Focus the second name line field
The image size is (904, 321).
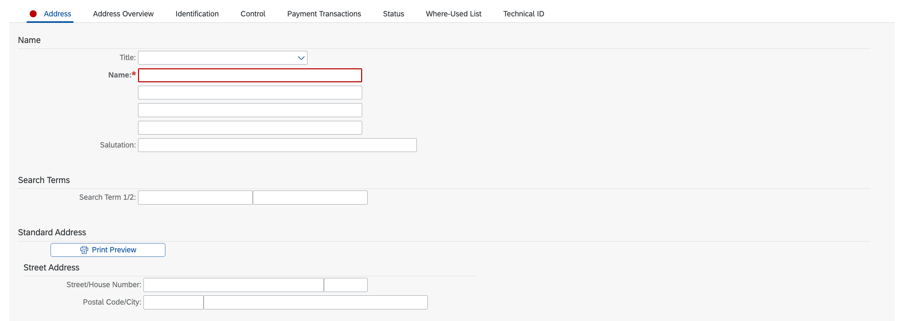[250, 93]
